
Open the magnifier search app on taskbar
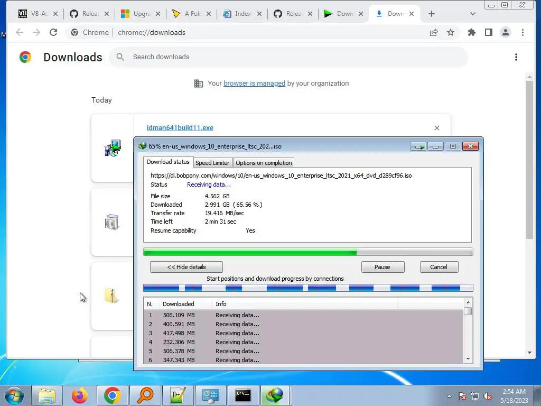tap(145, 395)
